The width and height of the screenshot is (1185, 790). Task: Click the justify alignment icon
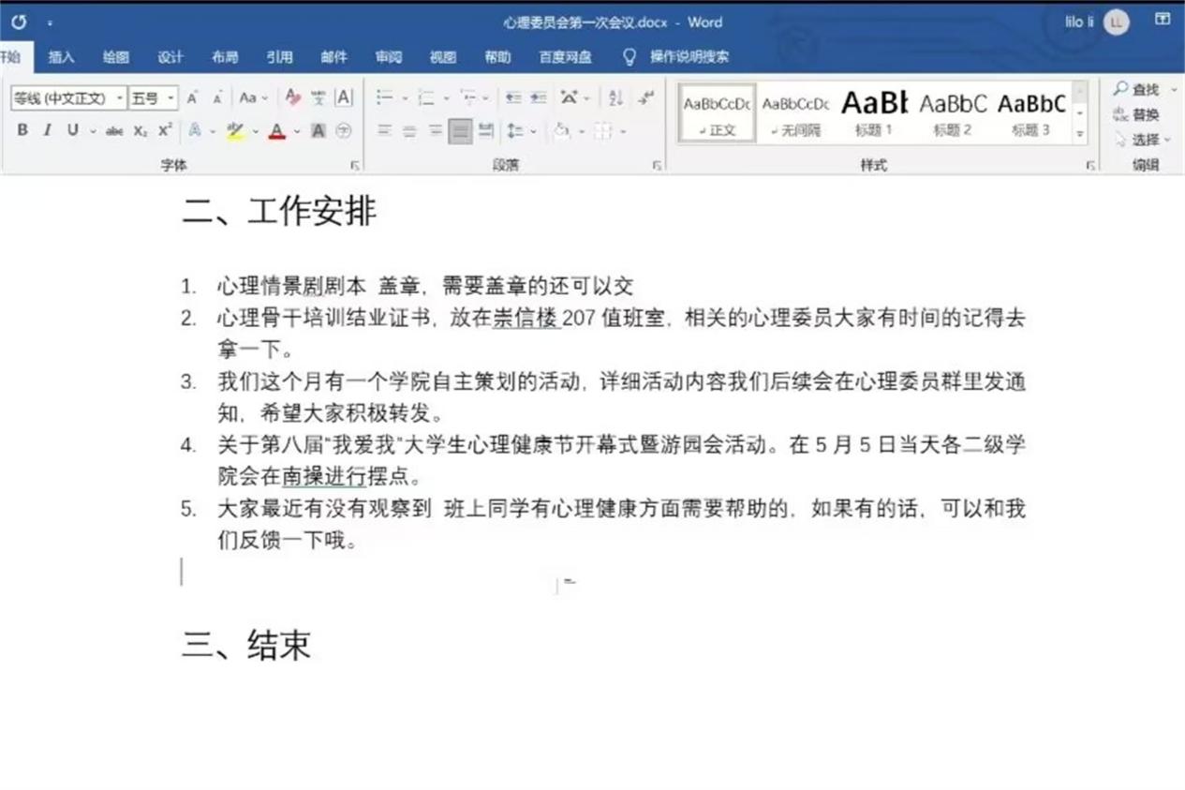pos(460,131)
